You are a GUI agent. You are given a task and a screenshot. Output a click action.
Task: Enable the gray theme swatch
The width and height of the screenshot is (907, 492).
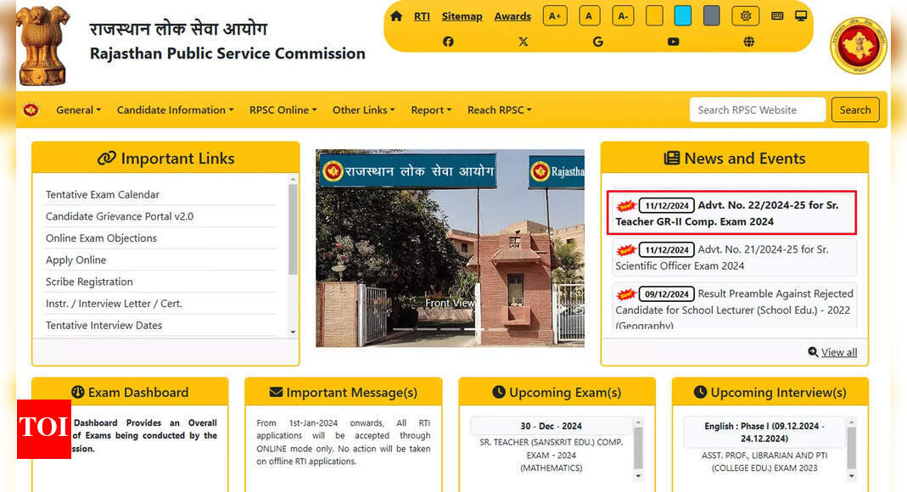(x=711, y=14)
